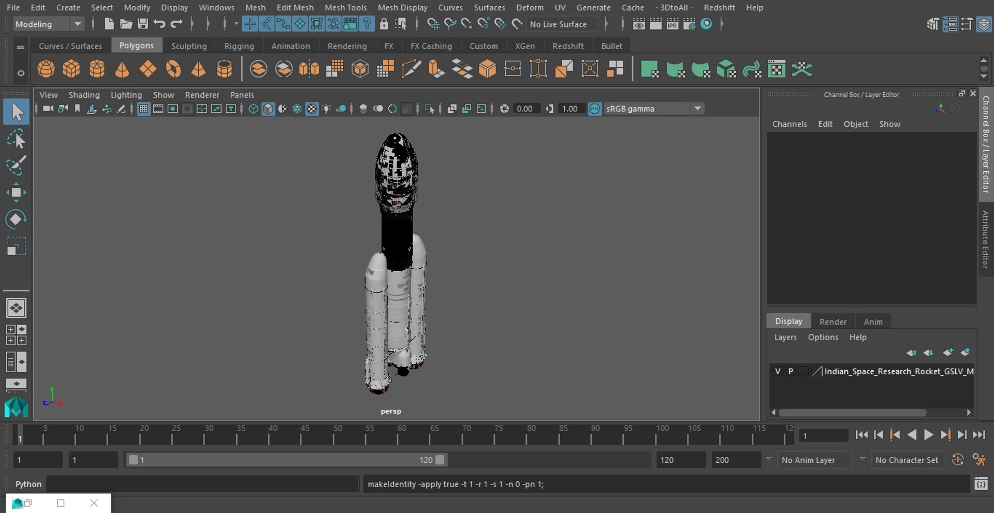Image resolution: width=994 pixels, height=513 pixels.
Task: Choose the Paint Selection tool
Action: pos(17,166)
